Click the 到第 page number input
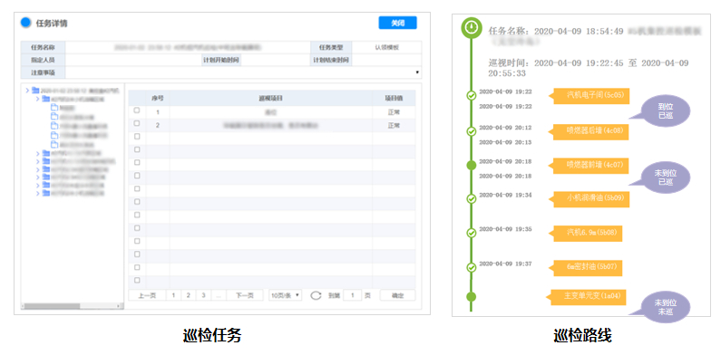The width and height of the screenshot is (721, 355). [x=353, y=295]
